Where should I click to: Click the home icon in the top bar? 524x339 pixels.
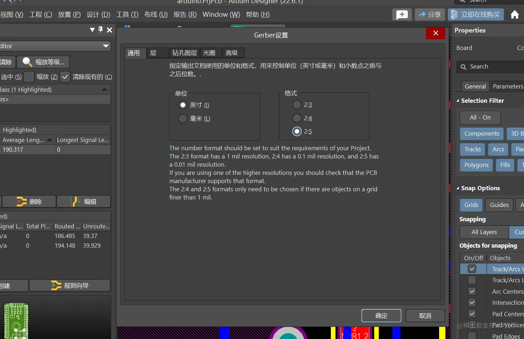coord(515,15)
